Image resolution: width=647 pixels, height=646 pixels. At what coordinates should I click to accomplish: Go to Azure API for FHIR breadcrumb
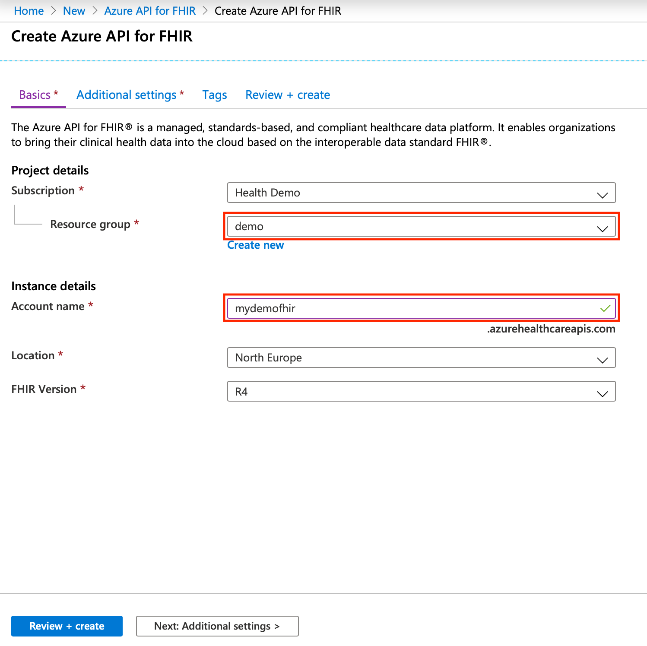click(149, 10)
